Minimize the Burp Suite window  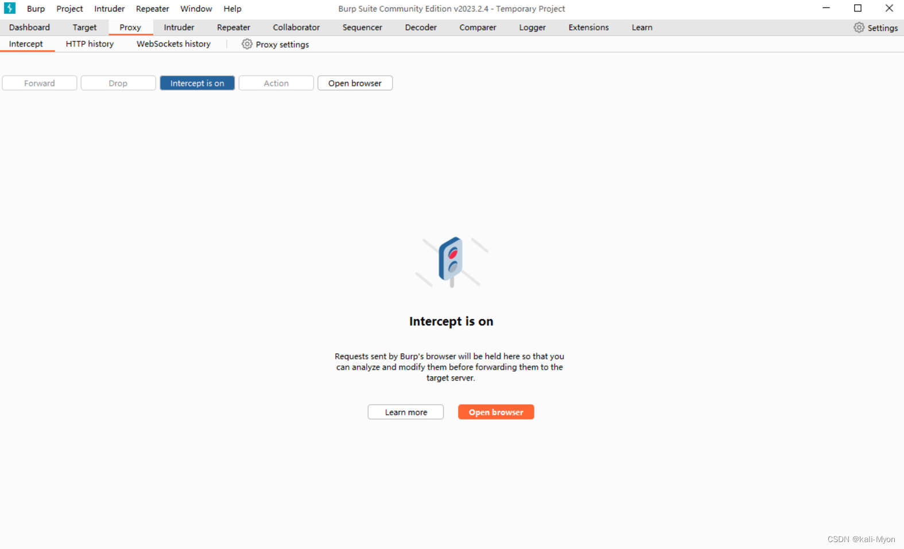point(827,8)
